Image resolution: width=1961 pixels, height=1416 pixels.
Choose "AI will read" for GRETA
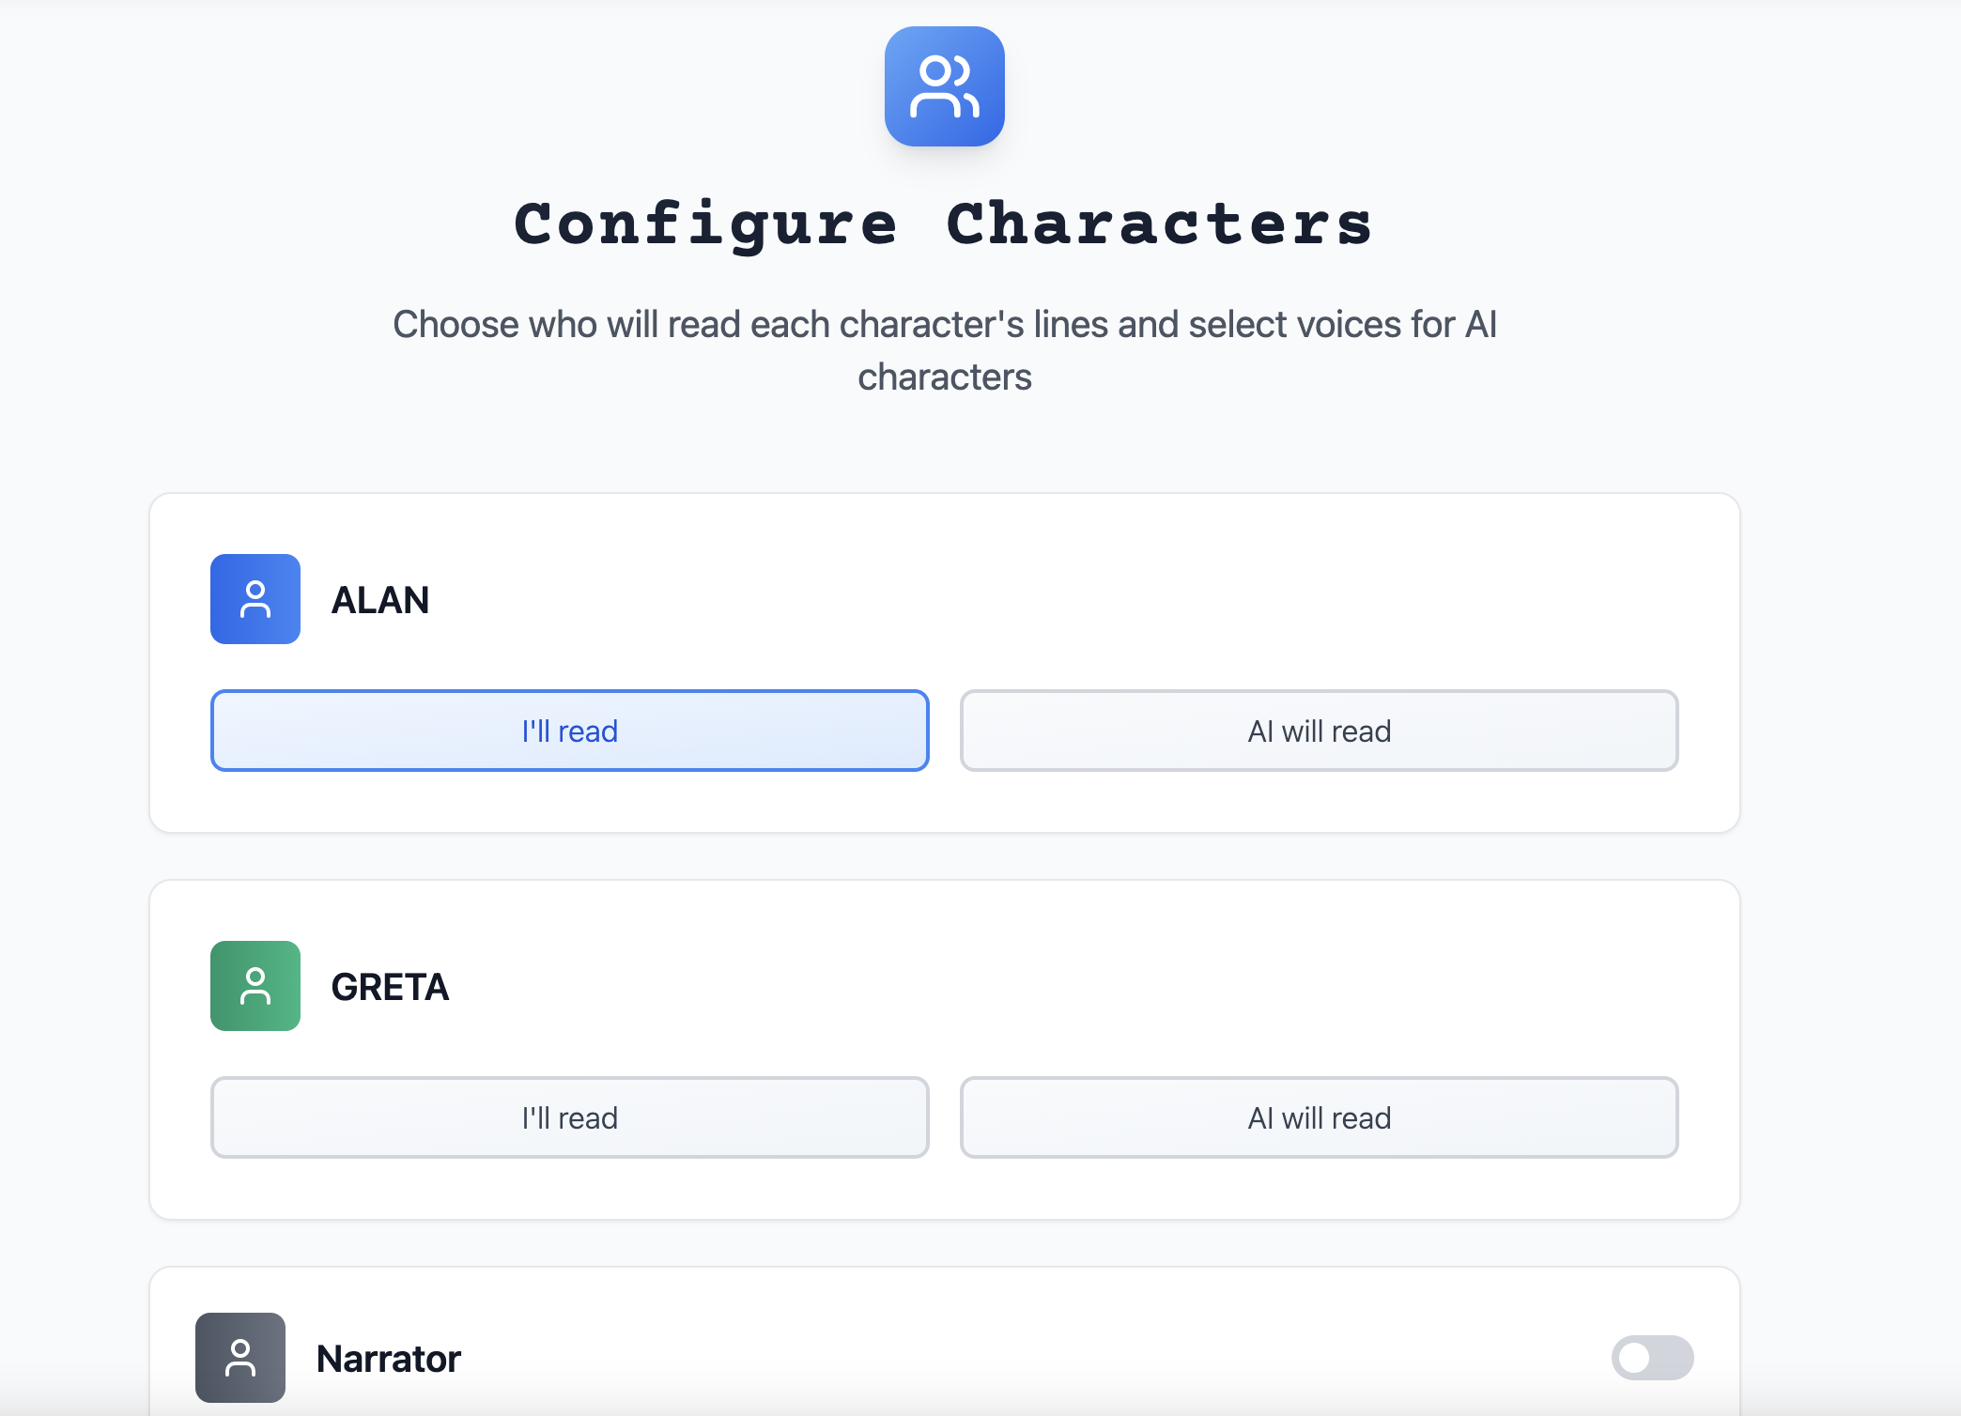[x=1319, y=1117]
